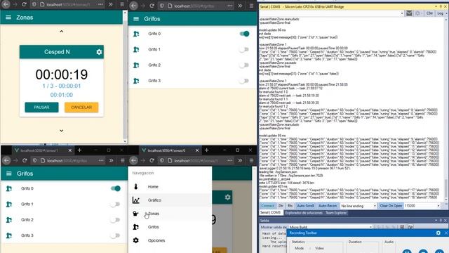The width and height of the screenshot is (449, 253).
Task: Open new tab in bottom-left browser window
Action: [79, 150]
